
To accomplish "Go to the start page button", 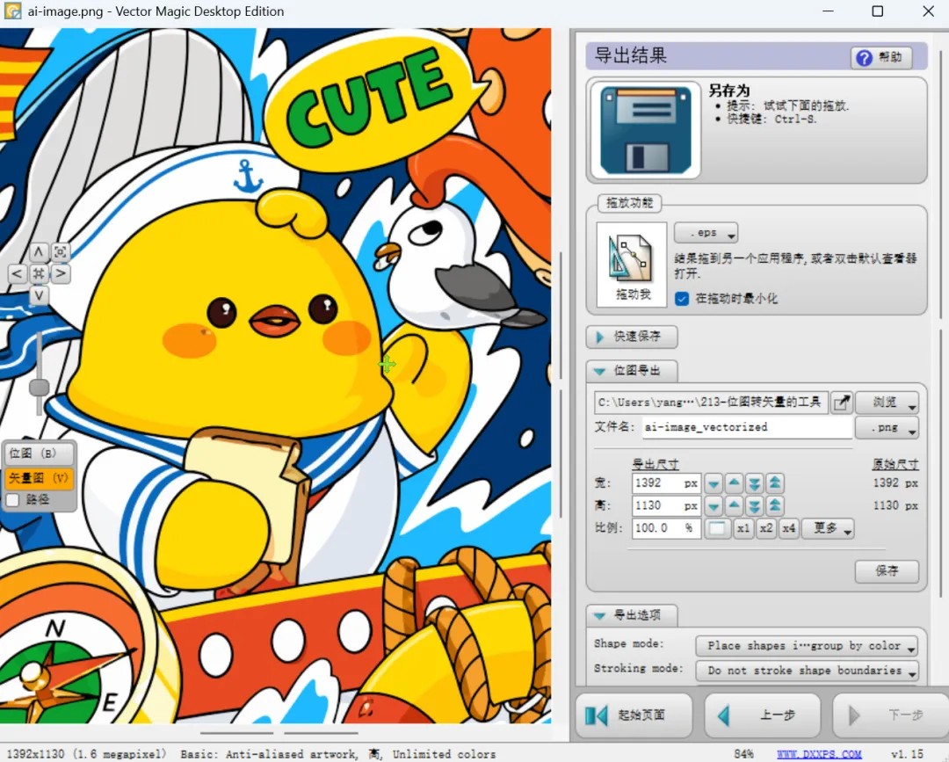I will (x=634, y=715).
